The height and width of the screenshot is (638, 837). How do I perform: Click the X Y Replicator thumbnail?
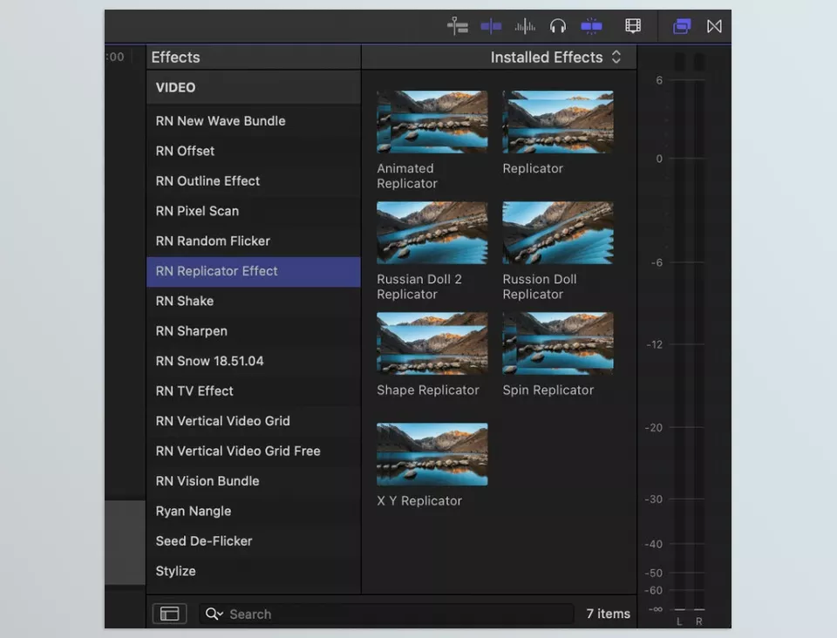click(x=432, y=454)
